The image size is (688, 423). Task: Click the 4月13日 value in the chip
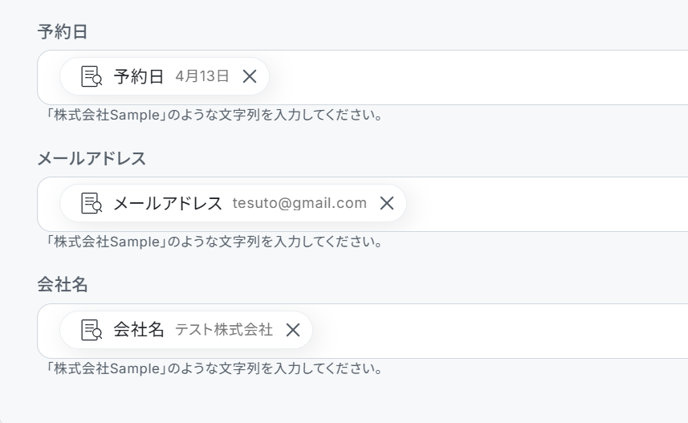pos(202,76)
